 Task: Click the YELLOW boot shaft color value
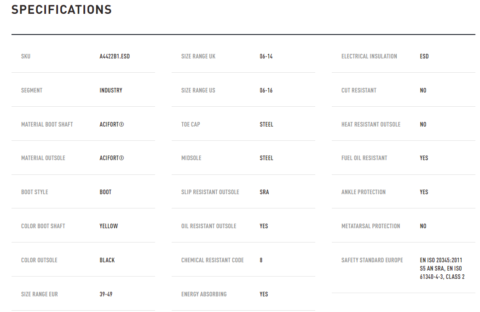109,226
